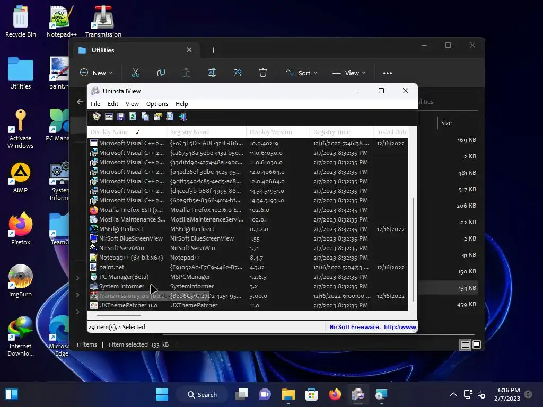Viewport: 543px width, 407px height.
Task: Open the clock showing 6:16 PM
Action: 507,394
